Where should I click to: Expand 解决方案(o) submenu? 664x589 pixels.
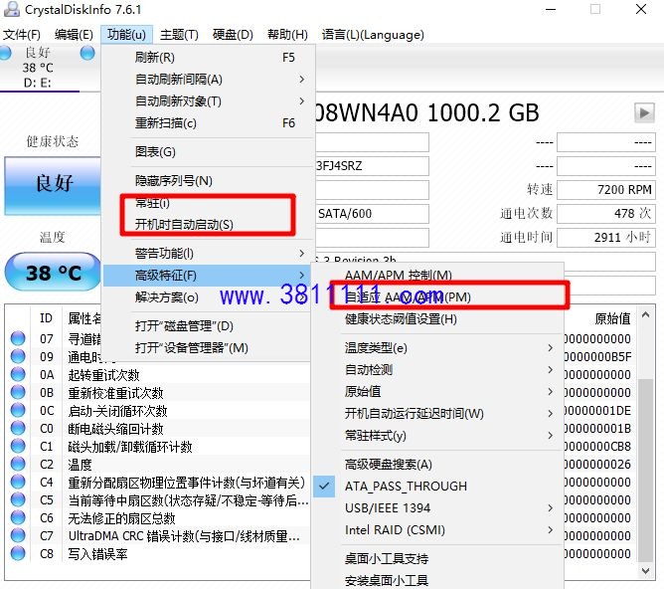pos(209,297)
